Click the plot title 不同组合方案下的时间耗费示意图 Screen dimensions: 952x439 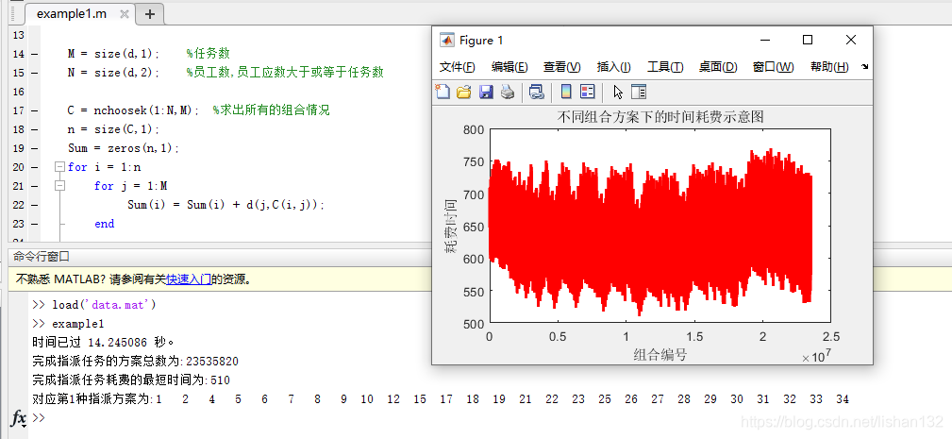tap(660, 116)
